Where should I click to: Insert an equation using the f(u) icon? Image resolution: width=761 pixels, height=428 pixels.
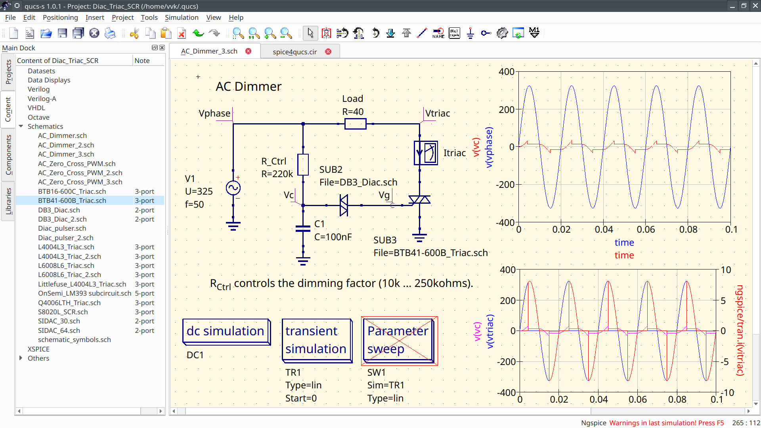tap(454, 33)
